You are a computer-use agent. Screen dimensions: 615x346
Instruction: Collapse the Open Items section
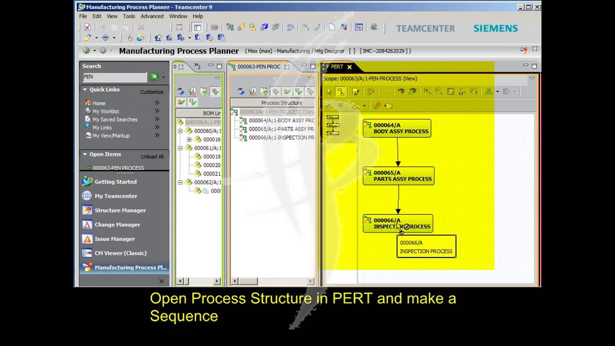(x=85, y=154)
